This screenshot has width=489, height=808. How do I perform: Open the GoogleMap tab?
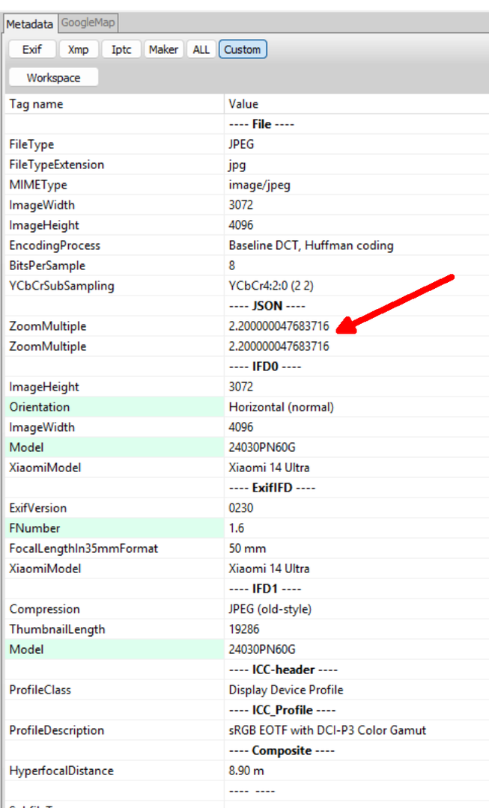(x=88, y=23)
